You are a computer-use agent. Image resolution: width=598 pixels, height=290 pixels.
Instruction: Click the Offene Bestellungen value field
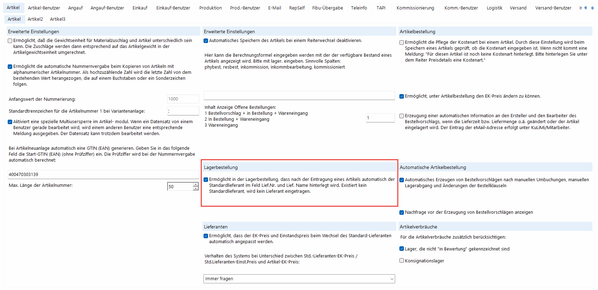pos(380,118)
